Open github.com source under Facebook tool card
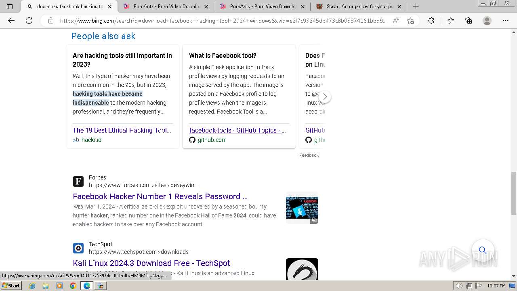 pos(212,140)
